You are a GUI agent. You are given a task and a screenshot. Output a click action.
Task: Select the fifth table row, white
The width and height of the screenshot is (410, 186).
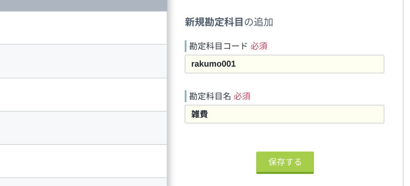83,161
